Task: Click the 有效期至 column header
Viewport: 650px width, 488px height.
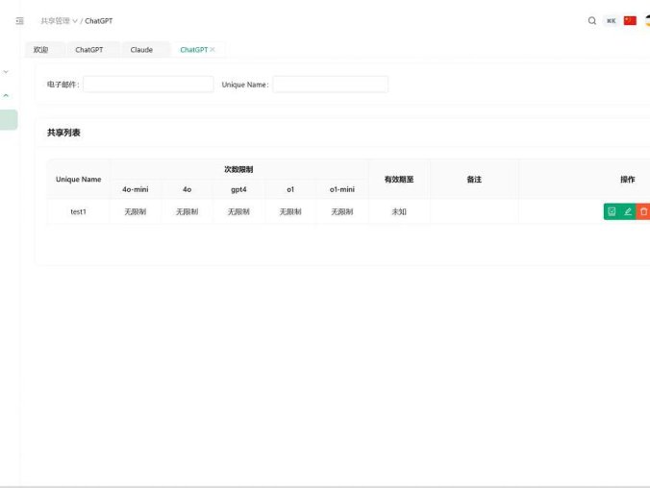Action: coord(399,180)
